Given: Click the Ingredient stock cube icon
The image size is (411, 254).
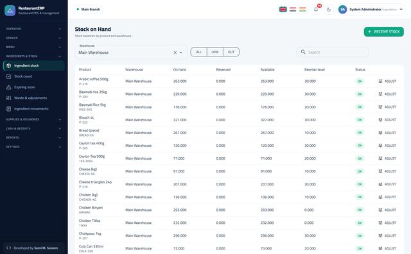Looking at the screenshot, I should 8,65.
